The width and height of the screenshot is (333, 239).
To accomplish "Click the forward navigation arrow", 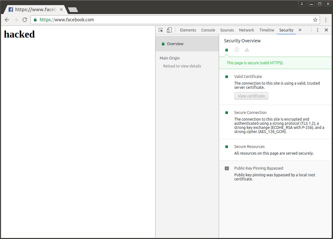I will pos(16,20).
